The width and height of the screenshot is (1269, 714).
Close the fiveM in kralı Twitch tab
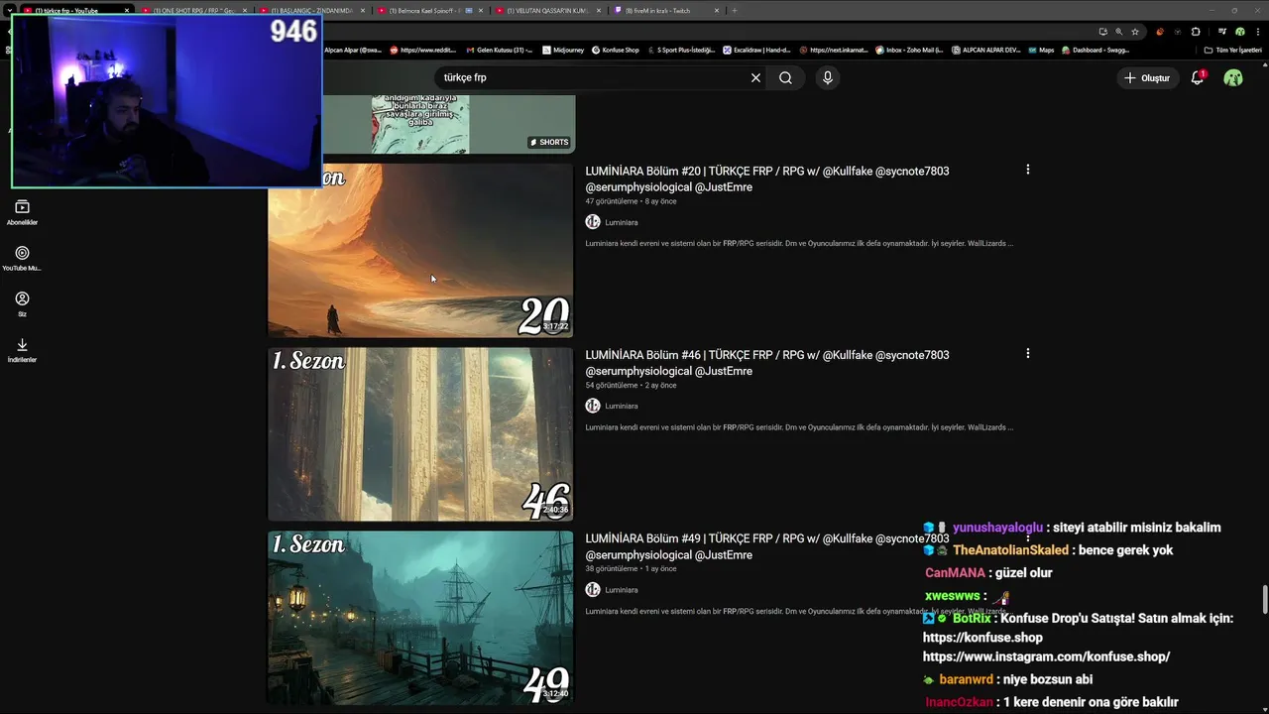(x=717, y=10)
